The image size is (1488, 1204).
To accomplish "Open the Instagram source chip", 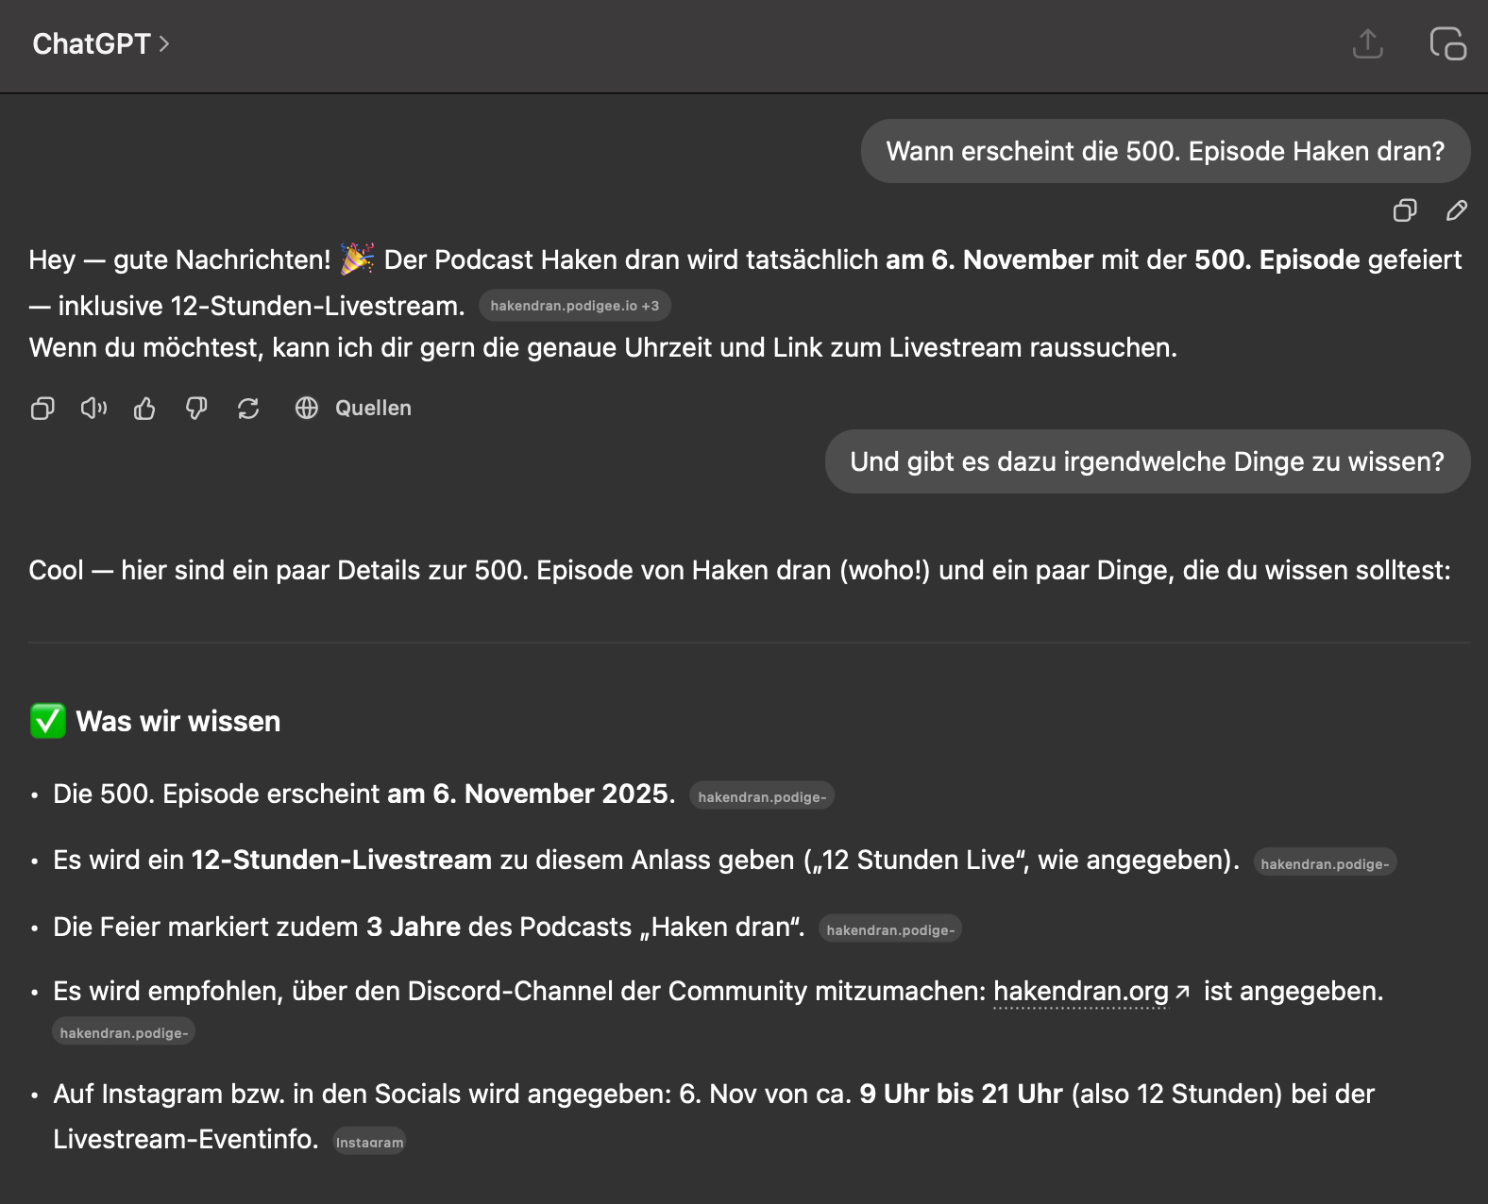I will point(369,1142).
